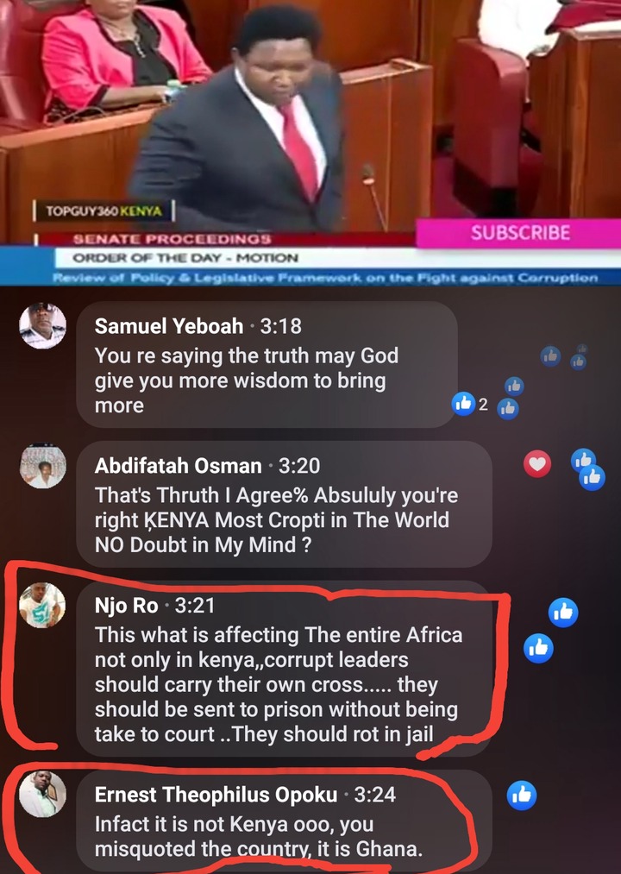Jump to 3:24 timestamp on Ernest's comment
This screenshot has height=874, width=621.
374,795
